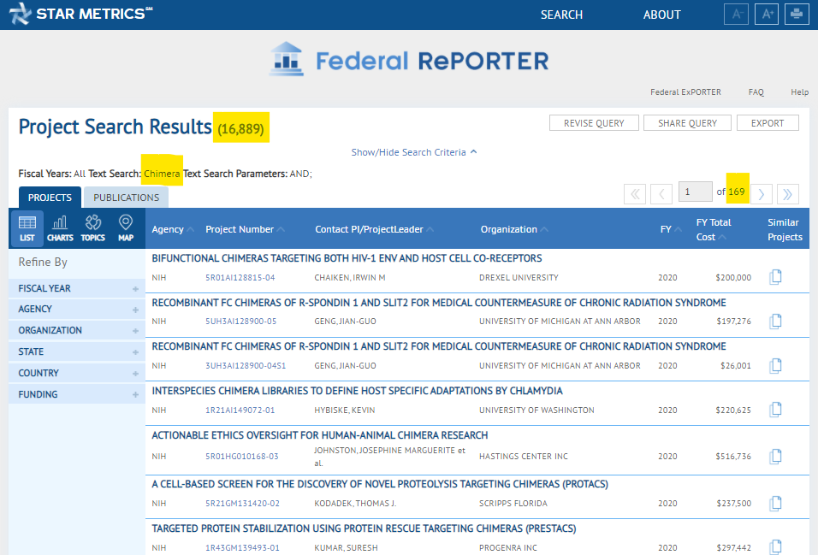Increase font size with A+ icon

pos(767,14)
